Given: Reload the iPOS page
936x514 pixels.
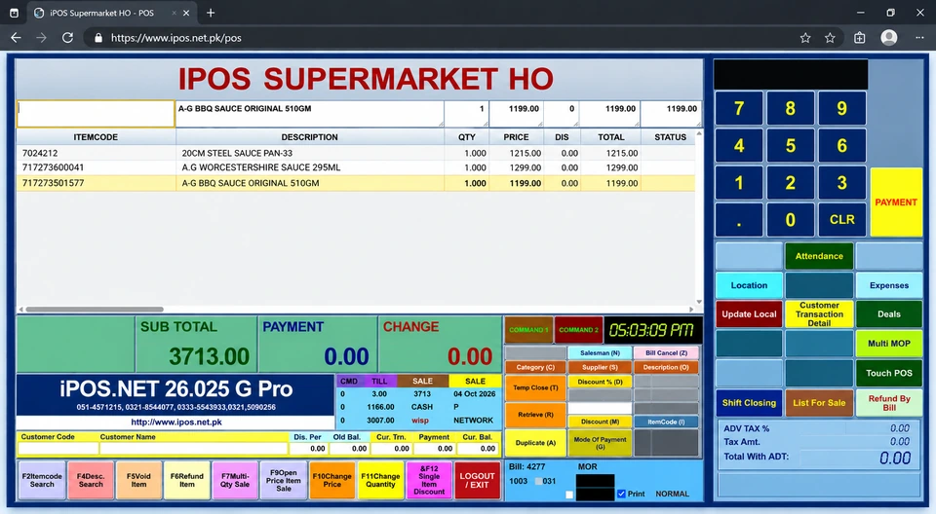Looking at the screenshot, I should [67, 38].
